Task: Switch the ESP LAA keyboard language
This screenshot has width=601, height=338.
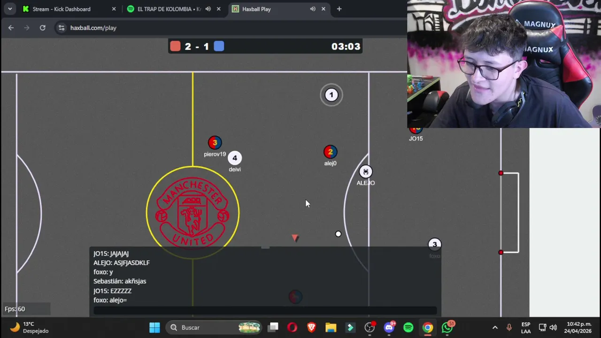Action: (x=526, y=328)
